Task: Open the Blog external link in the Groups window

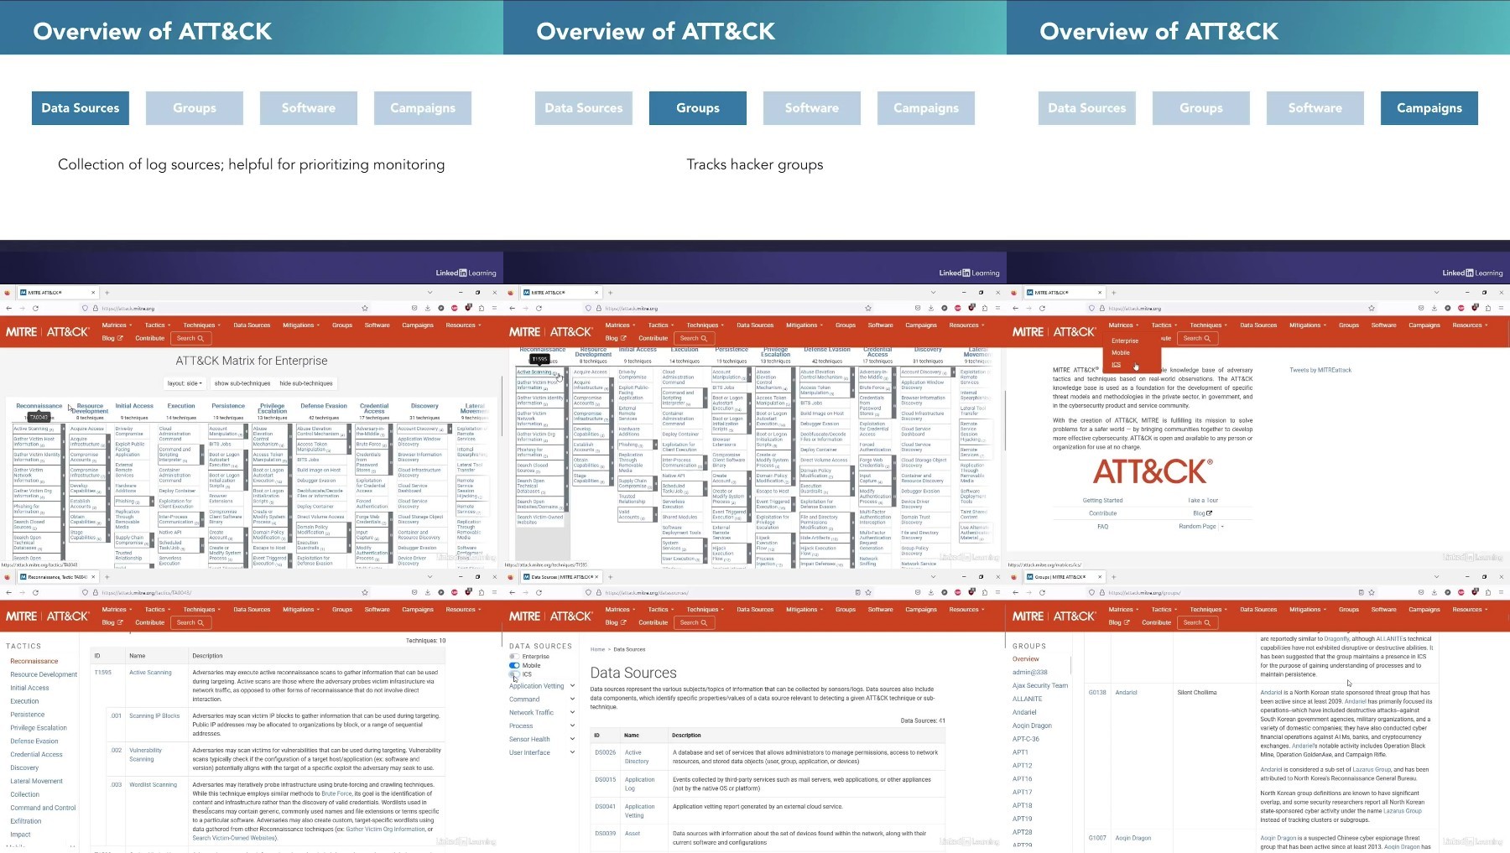Action: point(1120,622)
